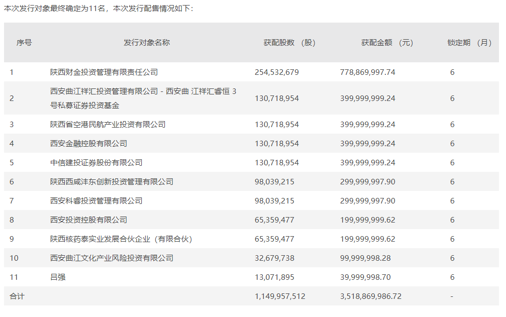
Task: Select '西安曲江祥汇投资管理有限公司' fund name
Action: tap(143, 98)
